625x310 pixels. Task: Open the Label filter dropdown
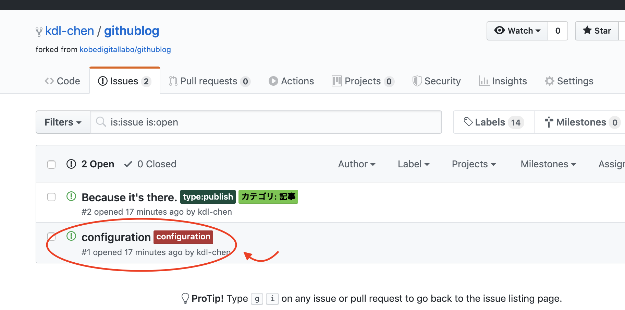[414, 164]
